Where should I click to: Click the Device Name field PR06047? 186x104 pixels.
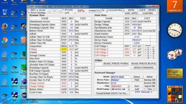click(x=120, y=80)
